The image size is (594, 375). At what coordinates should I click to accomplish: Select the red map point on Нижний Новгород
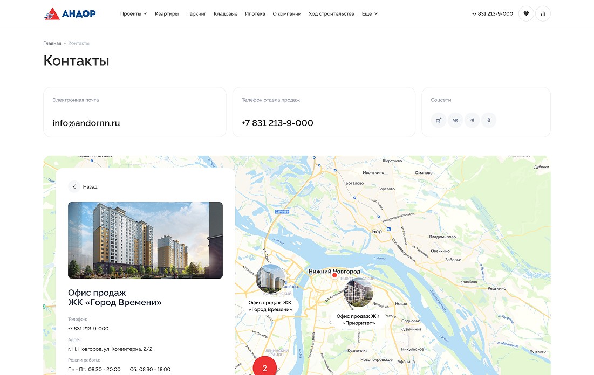click(334, 275)
